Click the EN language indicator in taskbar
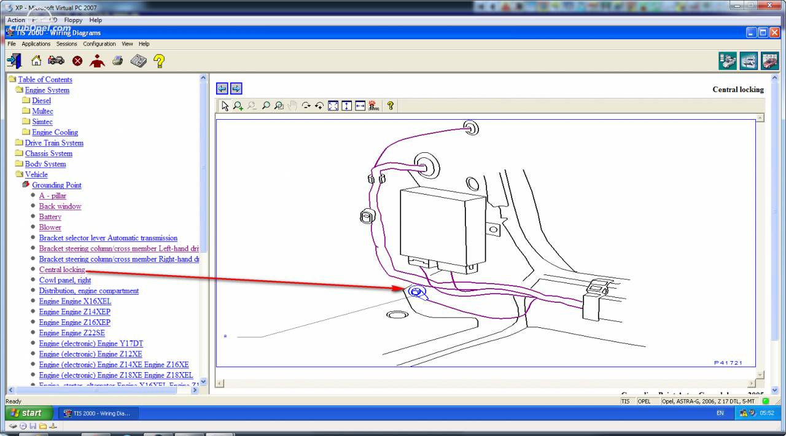 pyautogui.click(x=720, y=413)
